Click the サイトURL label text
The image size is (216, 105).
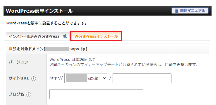tap(19, 78)
